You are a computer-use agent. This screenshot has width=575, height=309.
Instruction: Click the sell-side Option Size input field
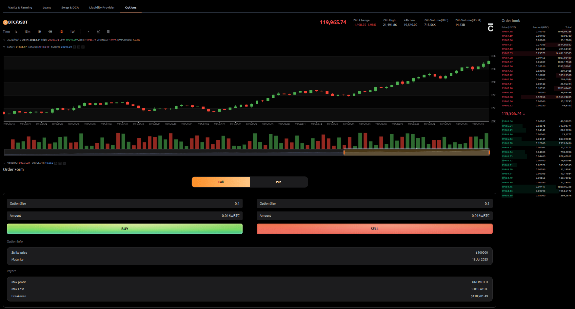point(375,204)
